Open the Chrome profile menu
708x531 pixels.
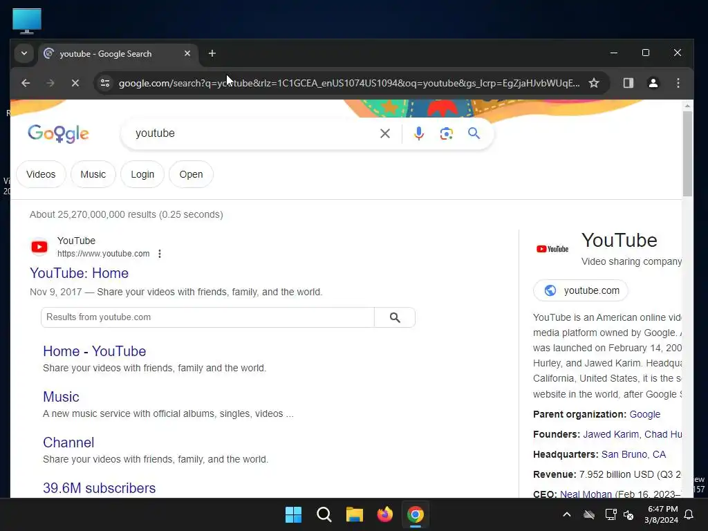tap(653, 83)
